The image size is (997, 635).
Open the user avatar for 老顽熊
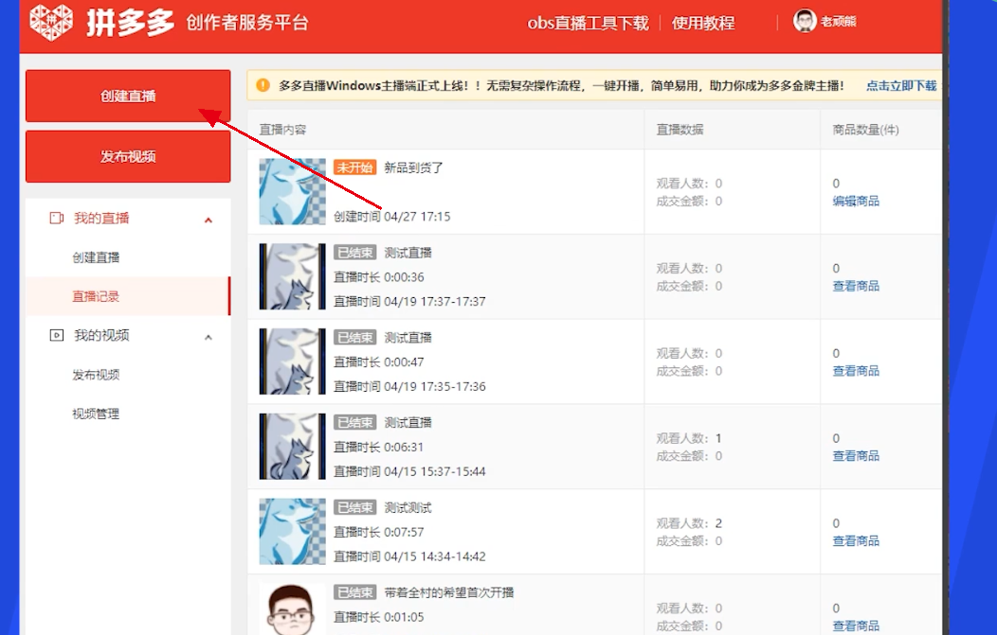(805, 21)
